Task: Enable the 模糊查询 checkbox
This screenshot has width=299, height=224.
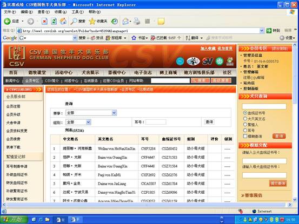Action: (245, 136)
